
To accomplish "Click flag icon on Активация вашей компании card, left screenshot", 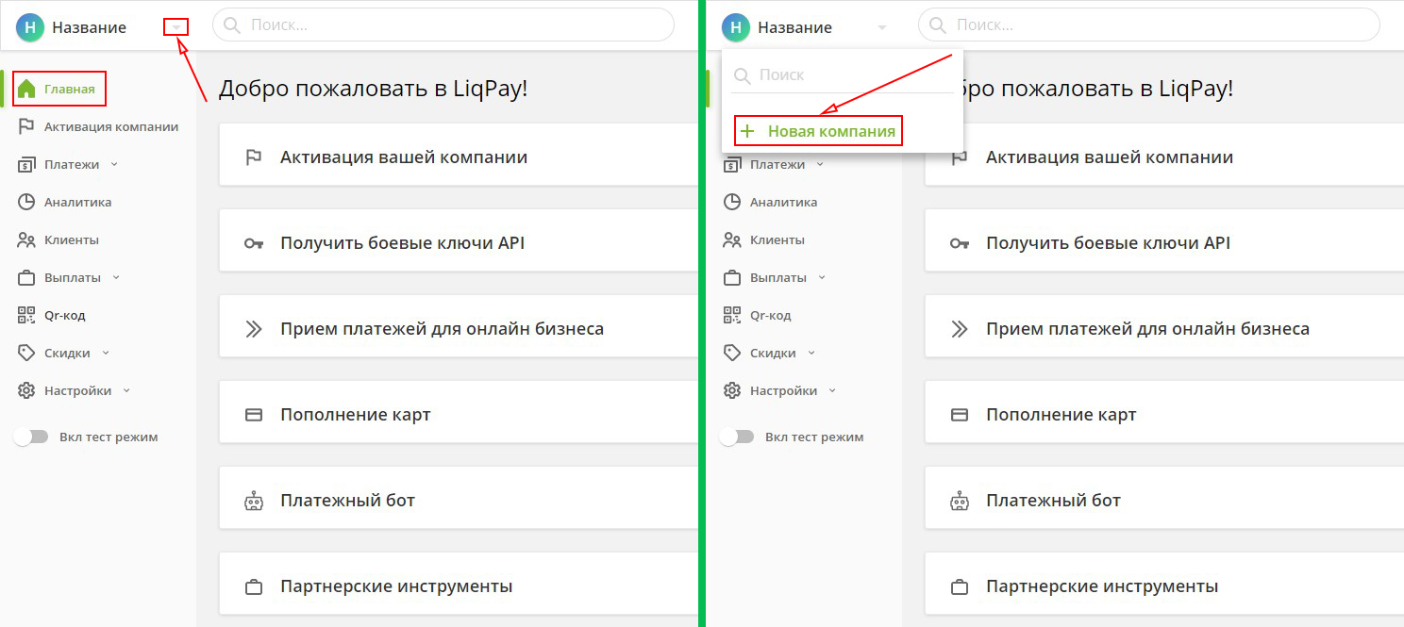I will click(x=253, y=157).
